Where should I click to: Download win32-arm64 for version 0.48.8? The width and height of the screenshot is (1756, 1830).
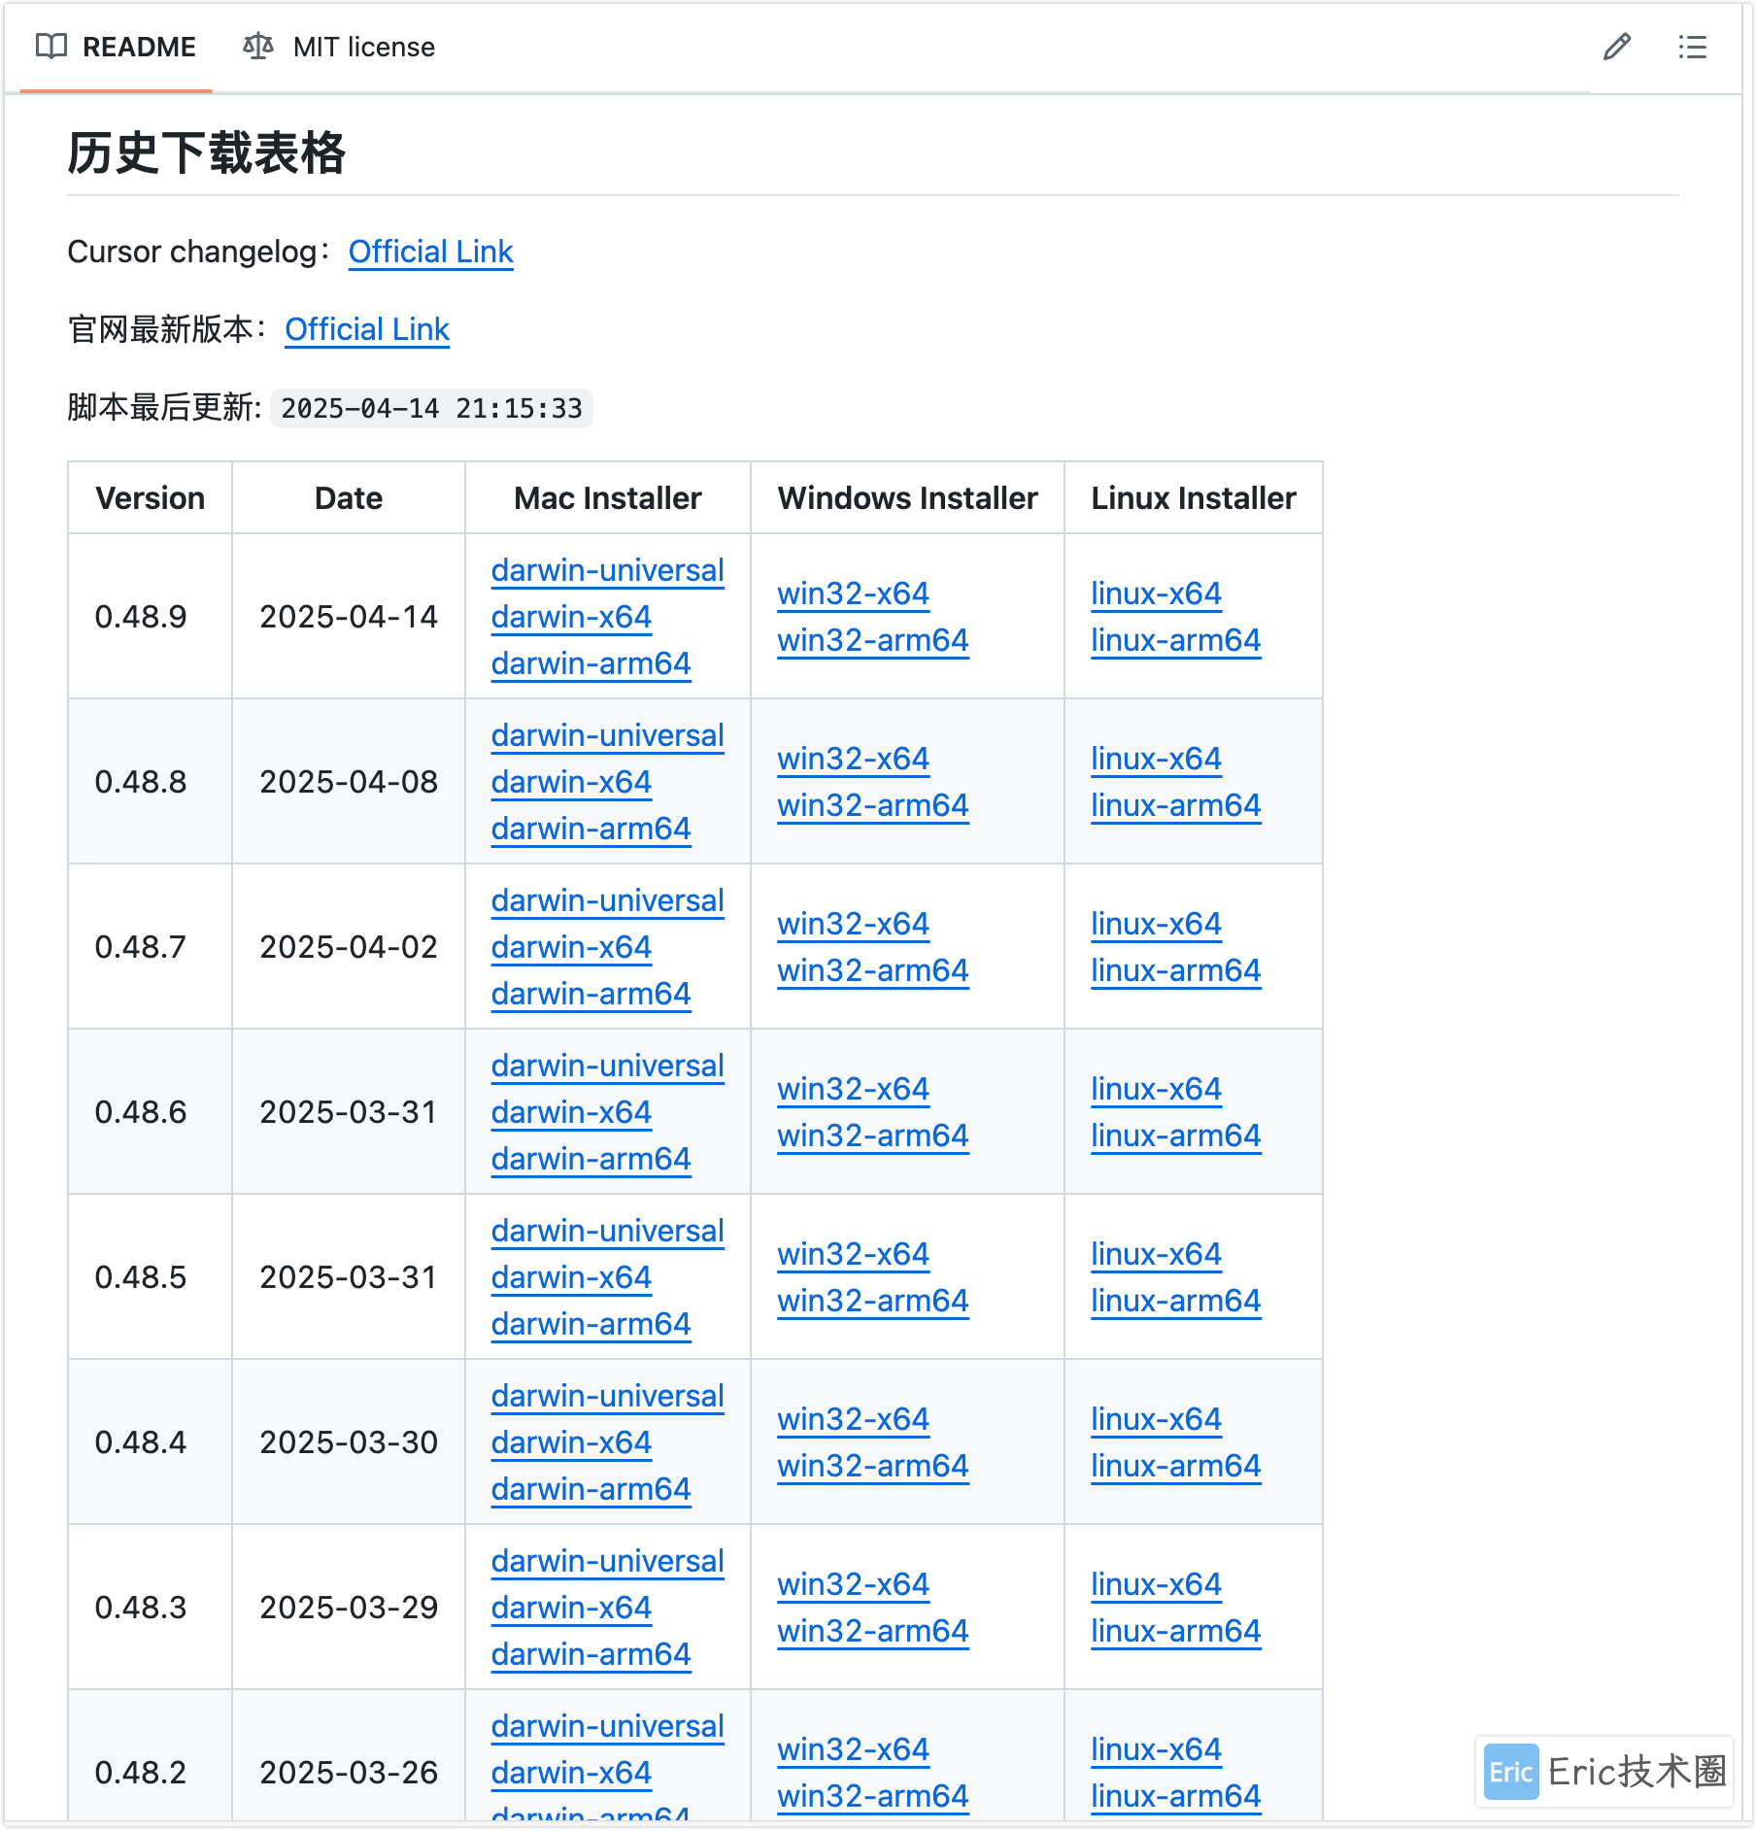(x=873, y=805)
